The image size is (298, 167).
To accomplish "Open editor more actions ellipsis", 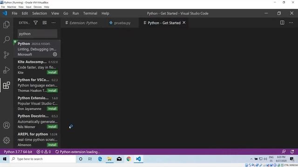I will pyautogui.click(x=291, y=23).
